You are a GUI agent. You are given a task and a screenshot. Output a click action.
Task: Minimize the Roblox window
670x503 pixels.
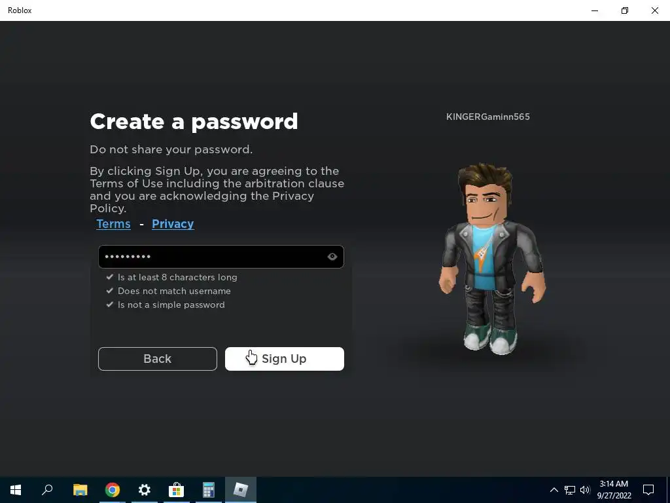tap(595, 10)
